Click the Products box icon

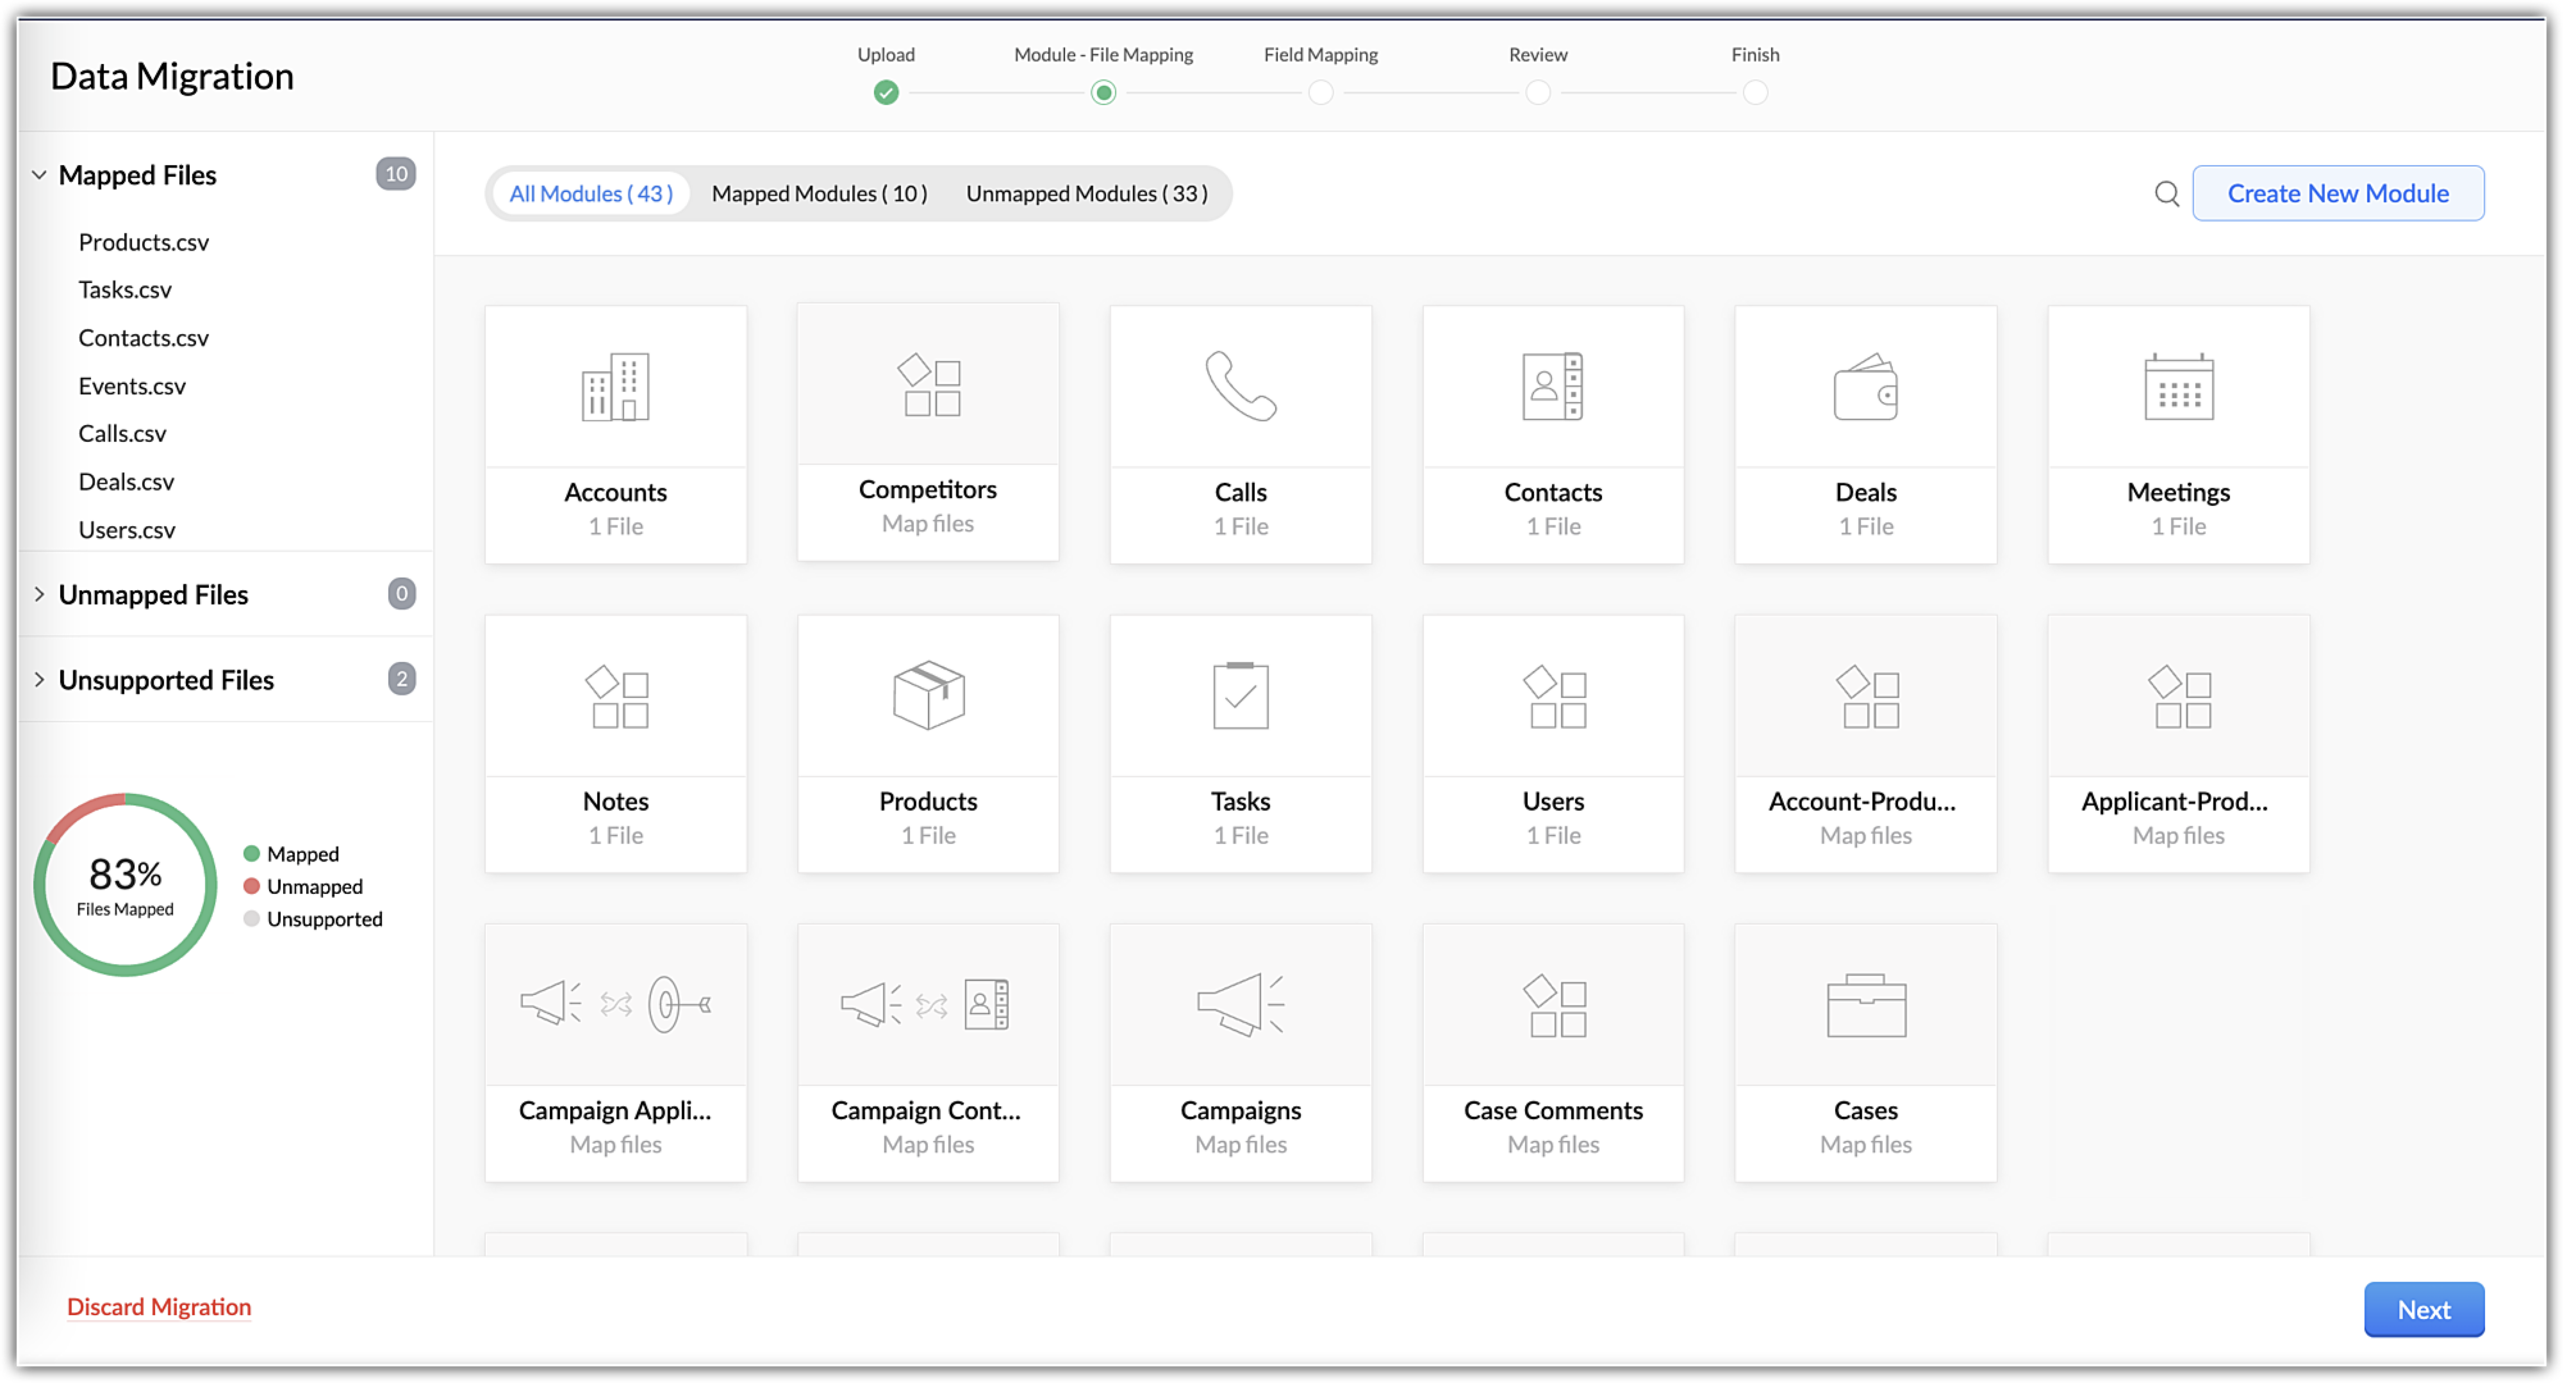(x=928, y=695)
